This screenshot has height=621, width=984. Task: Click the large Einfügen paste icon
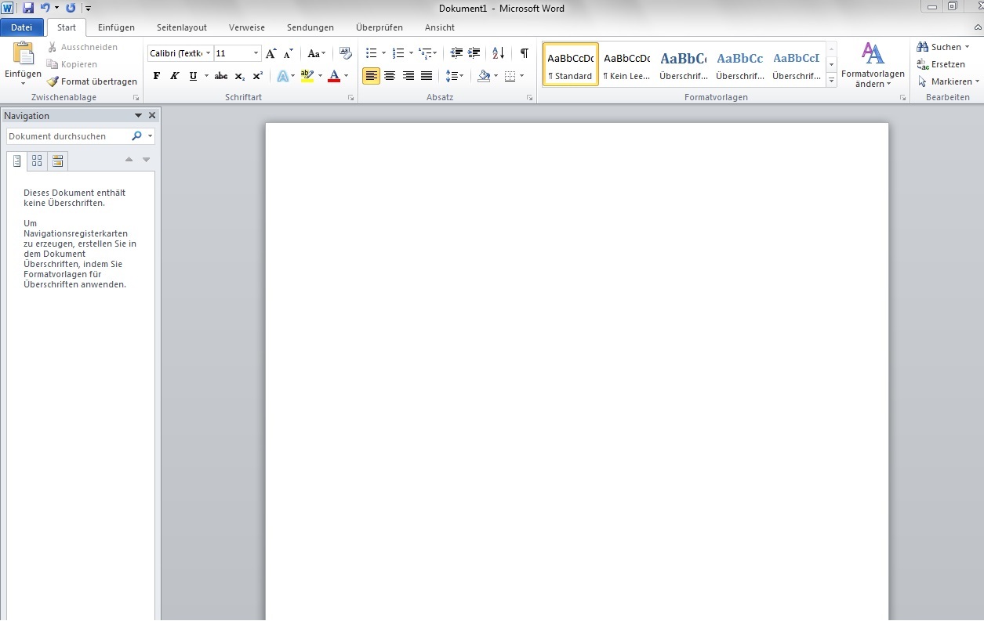(x=24, y=53)
